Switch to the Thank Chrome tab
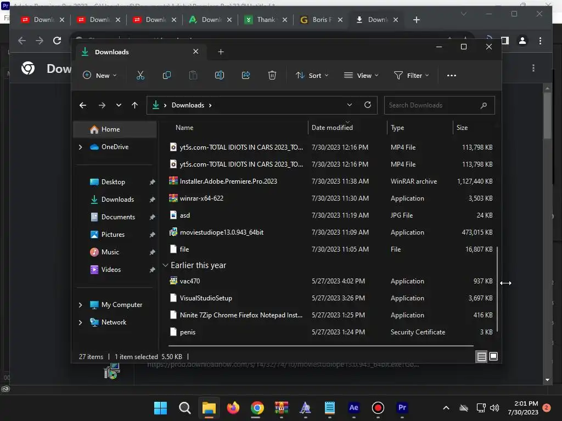 point(266,20)
